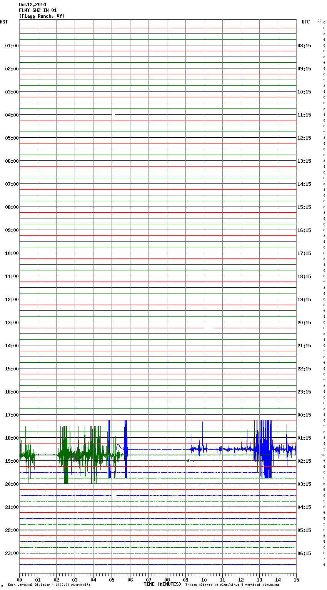Select the 05:00 MST time label
327x590 pixels.
point(12,138)
